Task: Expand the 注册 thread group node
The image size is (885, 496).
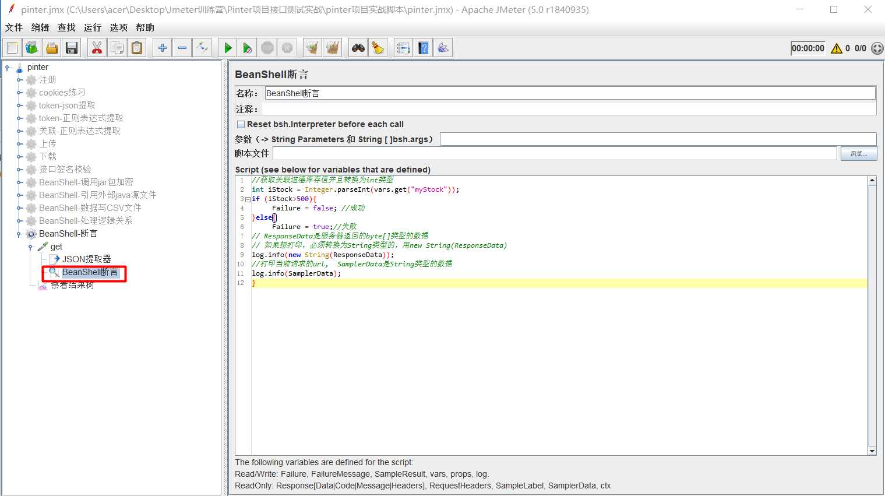Action: 19,80
